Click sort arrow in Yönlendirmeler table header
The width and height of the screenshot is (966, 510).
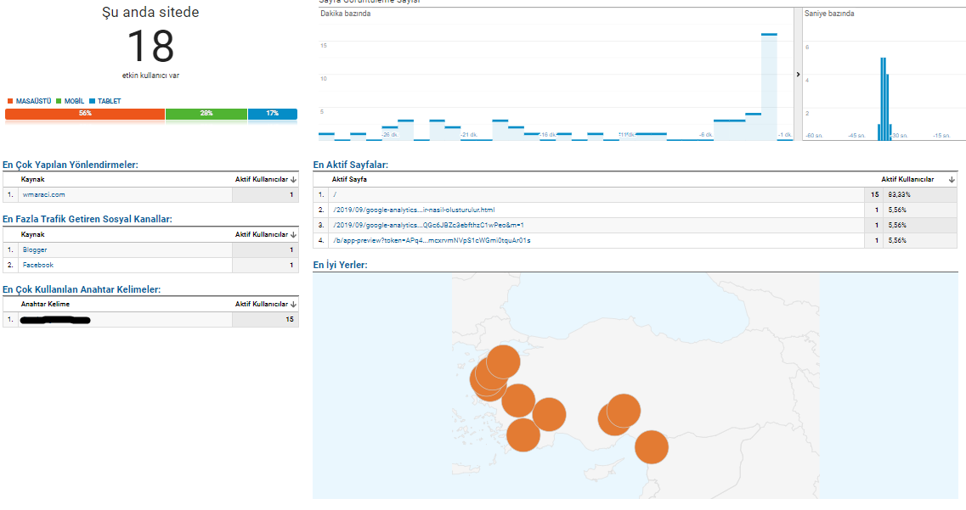click(293, 180)
